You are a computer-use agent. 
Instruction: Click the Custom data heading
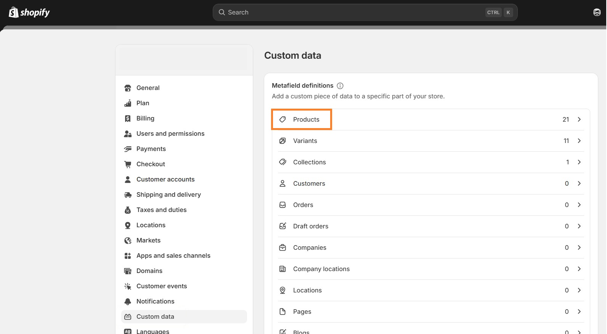(x=293, y=56)
